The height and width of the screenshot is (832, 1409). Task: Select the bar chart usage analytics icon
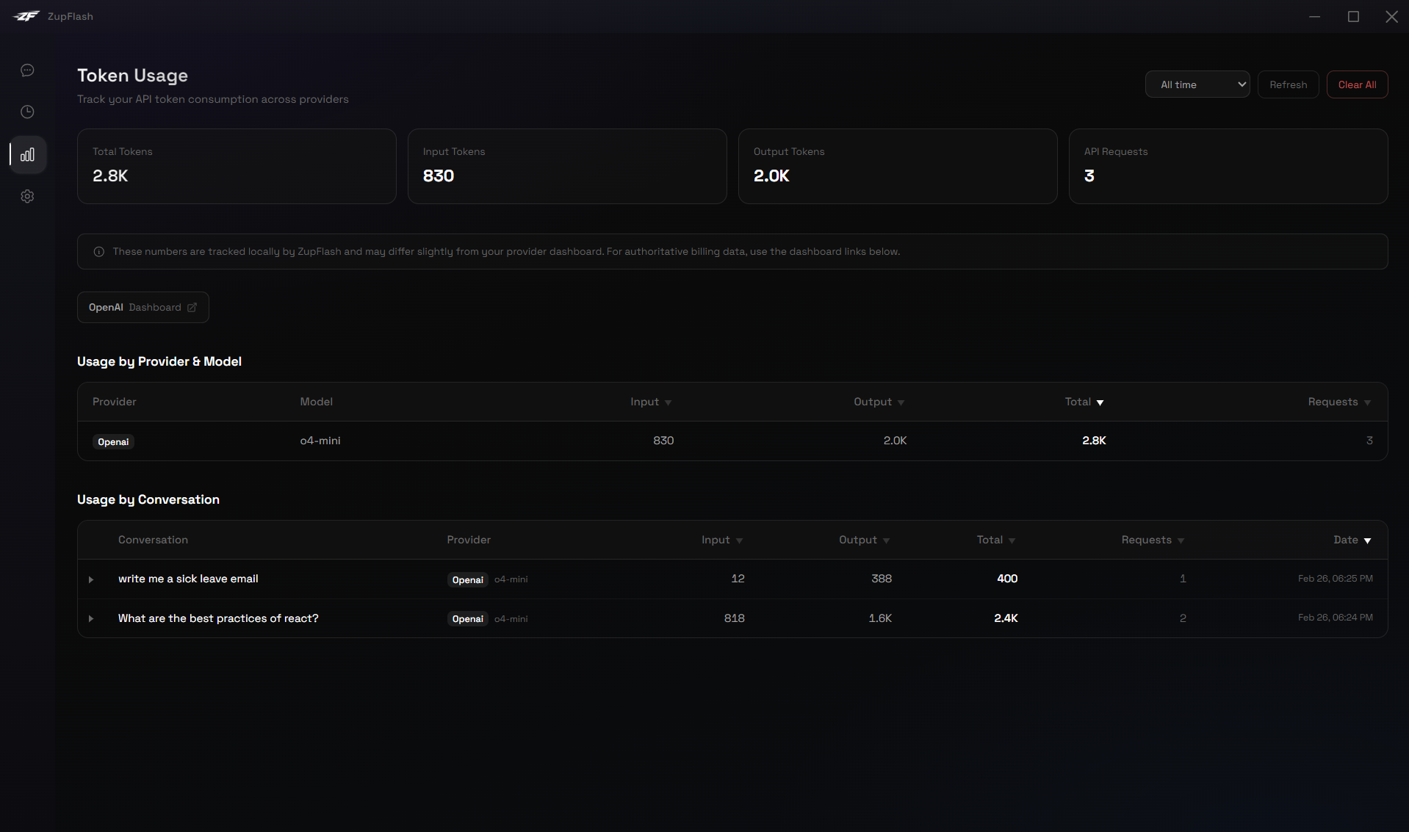pos(27,155)
